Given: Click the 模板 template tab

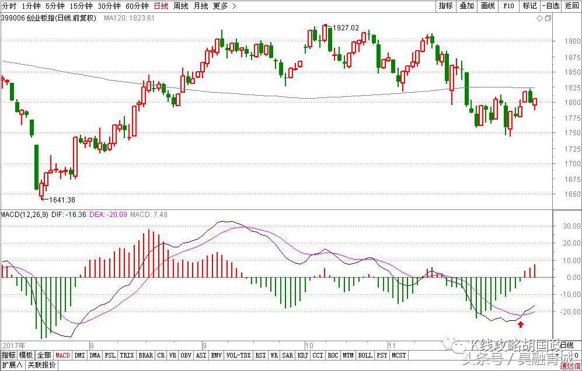Looking at the screenshot, I should (26, 355).
